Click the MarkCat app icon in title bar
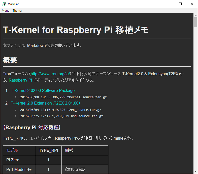The width and height of the screenshot is (198, 174). coord(4,4)
